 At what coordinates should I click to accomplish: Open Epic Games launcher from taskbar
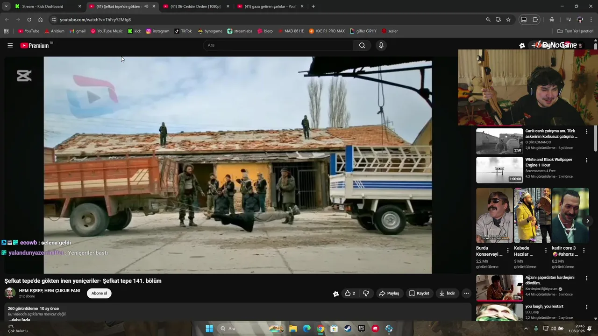tap(362, 329)
